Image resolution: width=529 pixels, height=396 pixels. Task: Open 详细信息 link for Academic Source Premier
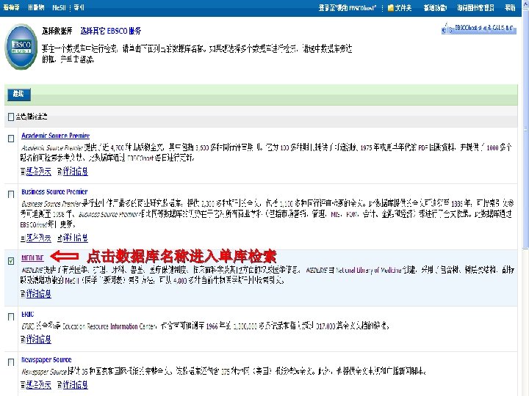[76, 172]
